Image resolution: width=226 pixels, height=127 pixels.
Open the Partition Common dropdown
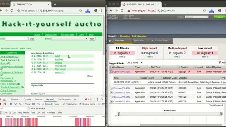pyautogui.click(x=197, y=17)
